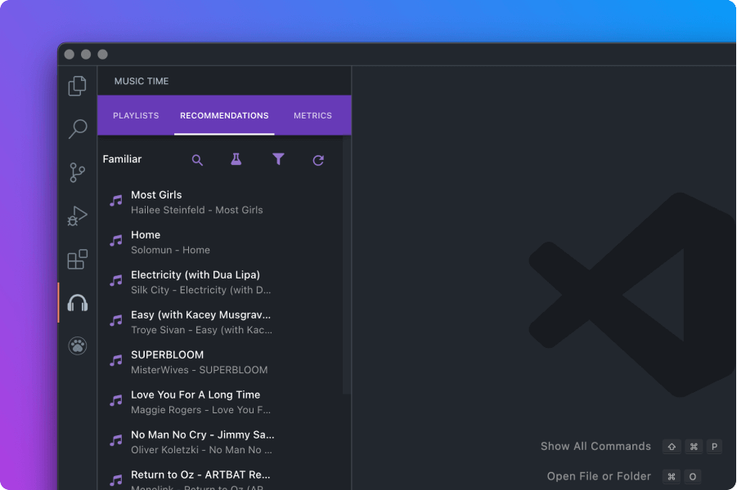The height and width of the screenshot is (490, 737).
Task: Select the song Most Girls by Hailee Steinfeld
Action: (x=198, y=202)
